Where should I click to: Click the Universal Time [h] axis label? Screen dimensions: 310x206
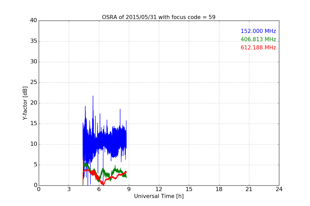point(159,196)
